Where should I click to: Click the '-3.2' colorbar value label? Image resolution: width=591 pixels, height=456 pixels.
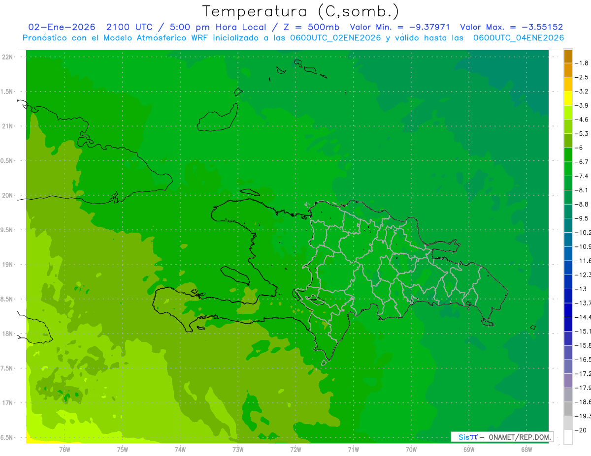point(582,91)
